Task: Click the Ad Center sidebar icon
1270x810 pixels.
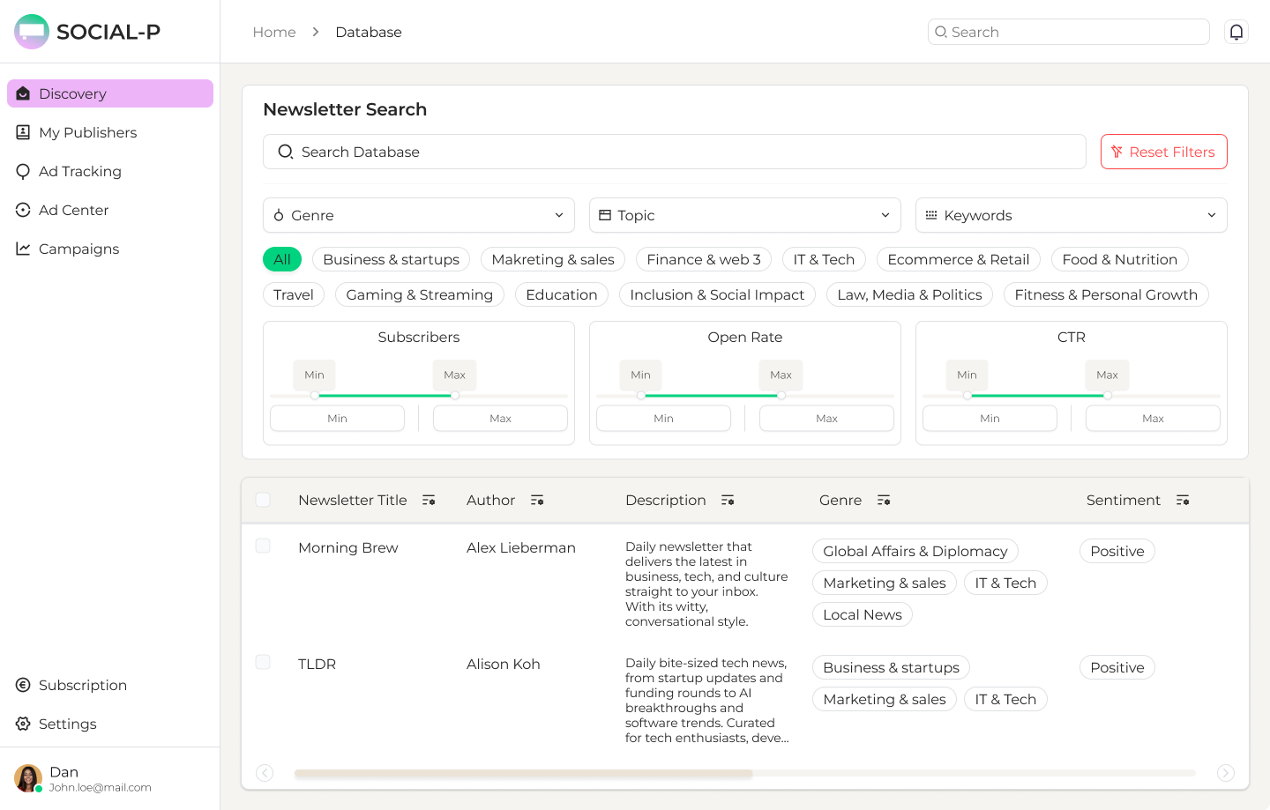Action: click(23, 210)
